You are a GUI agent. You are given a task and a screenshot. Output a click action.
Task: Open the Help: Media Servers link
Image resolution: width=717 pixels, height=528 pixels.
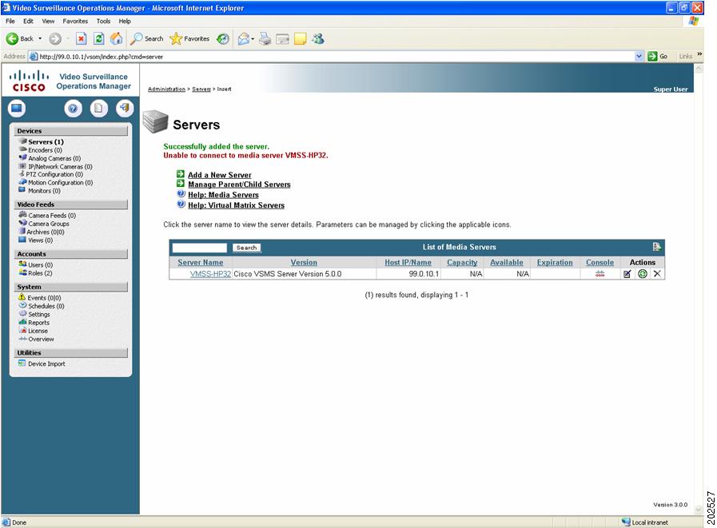(223, 195)
